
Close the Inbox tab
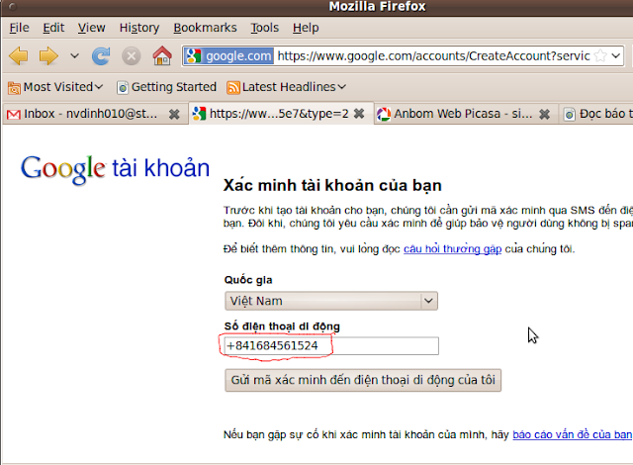point(174,114)
